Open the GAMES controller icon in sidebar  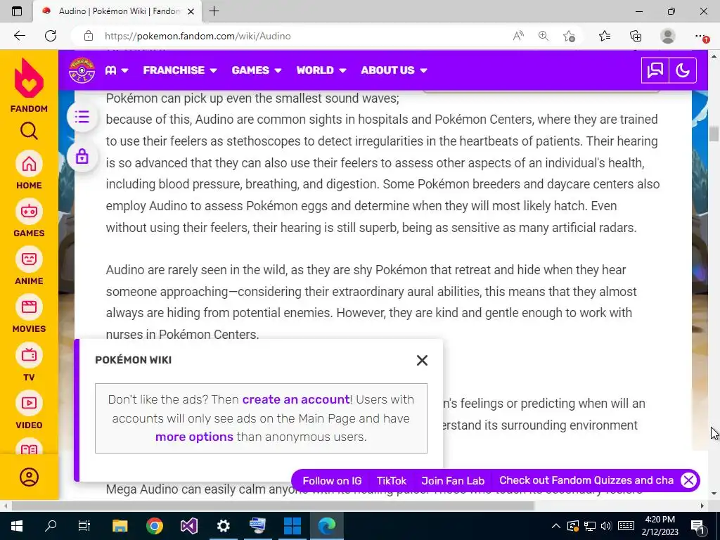(29, 212)
